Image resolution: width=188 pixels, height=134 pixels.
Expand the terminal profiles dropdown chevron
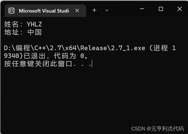coord(107,10)
